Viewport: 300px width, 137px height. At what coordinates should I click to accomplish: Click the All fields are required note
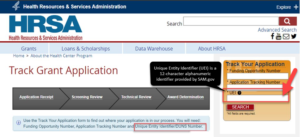241,114
